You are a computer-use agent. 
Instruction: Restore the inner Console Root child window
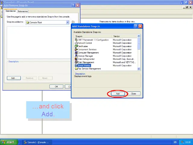tap(187, 7)
